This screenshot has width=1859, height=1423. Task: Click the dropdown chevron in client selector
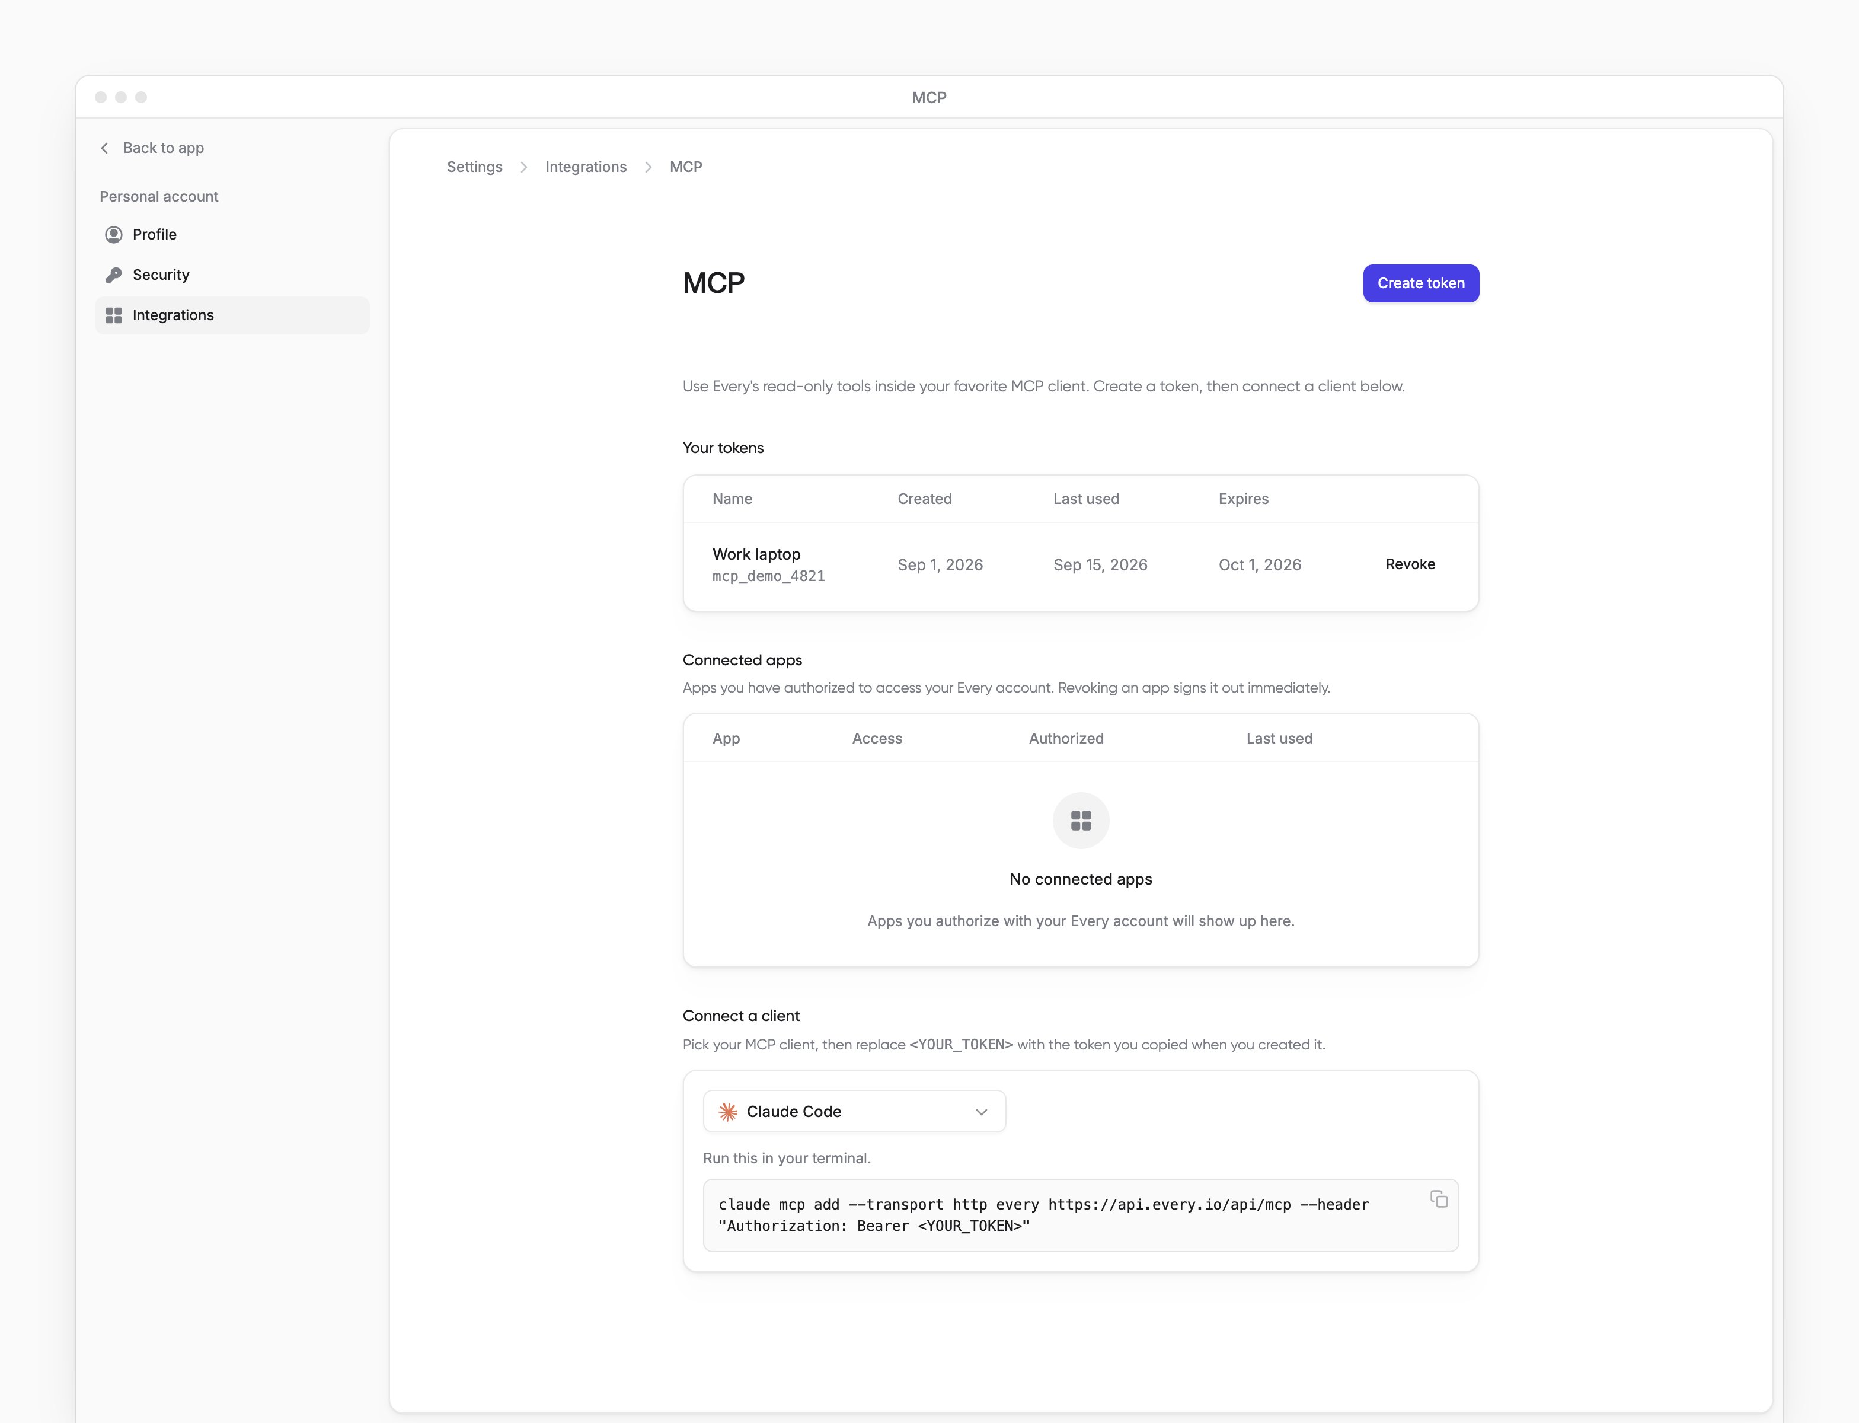[980, 1112]
